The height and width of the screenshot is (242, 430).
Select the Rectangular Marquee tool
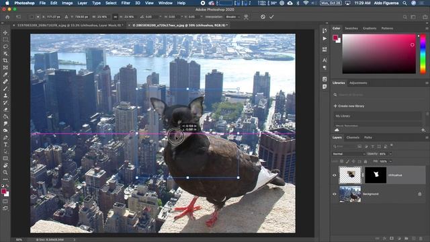tap(5, 40)
